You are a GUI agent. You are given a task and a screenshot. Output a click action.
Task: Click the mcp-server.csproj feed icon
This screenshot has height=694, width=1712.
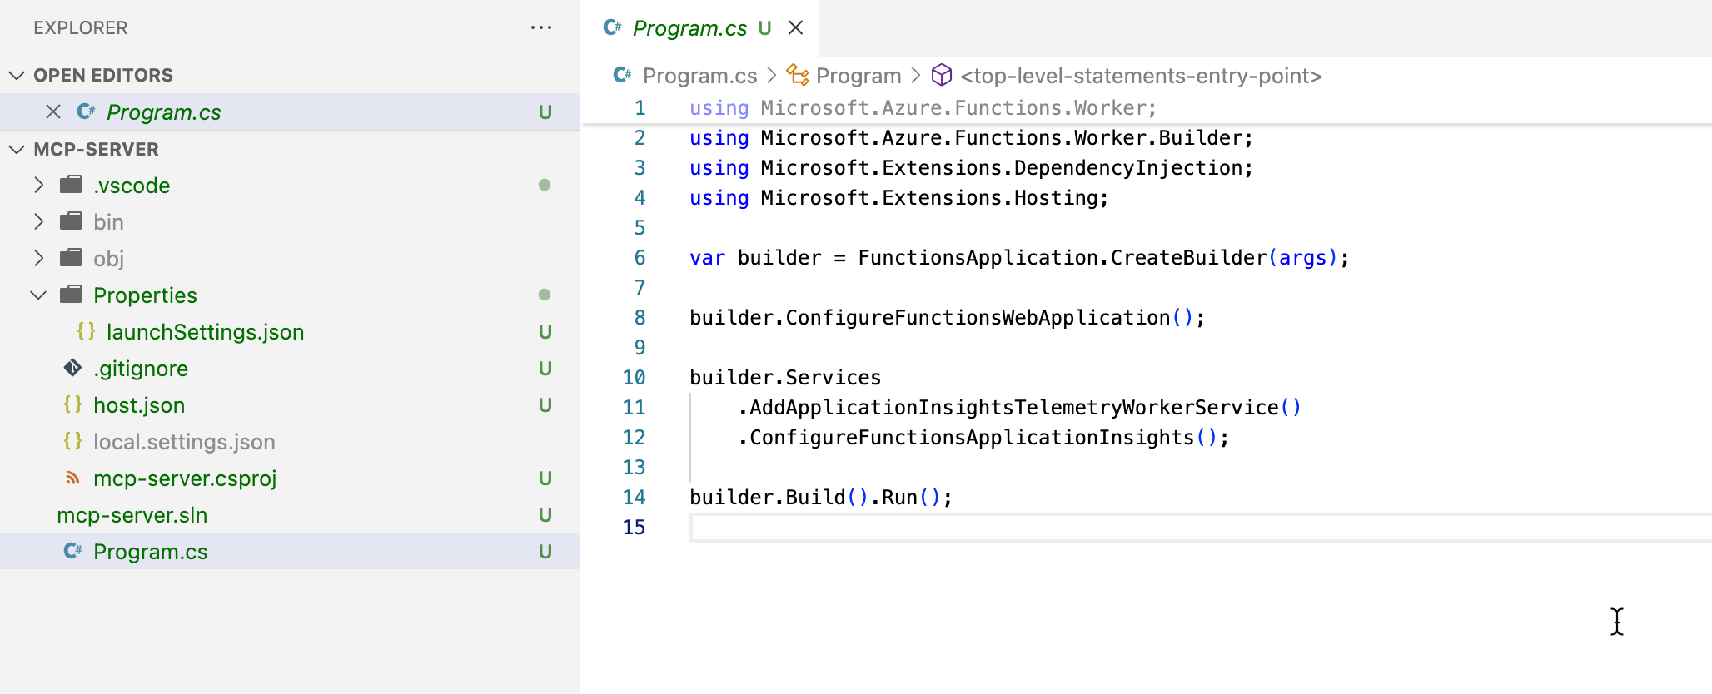(72, 478)
